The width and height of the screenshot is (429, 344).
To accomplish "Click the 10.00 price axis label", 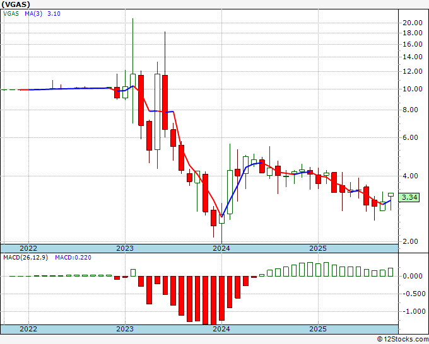I will coord(413,89).
